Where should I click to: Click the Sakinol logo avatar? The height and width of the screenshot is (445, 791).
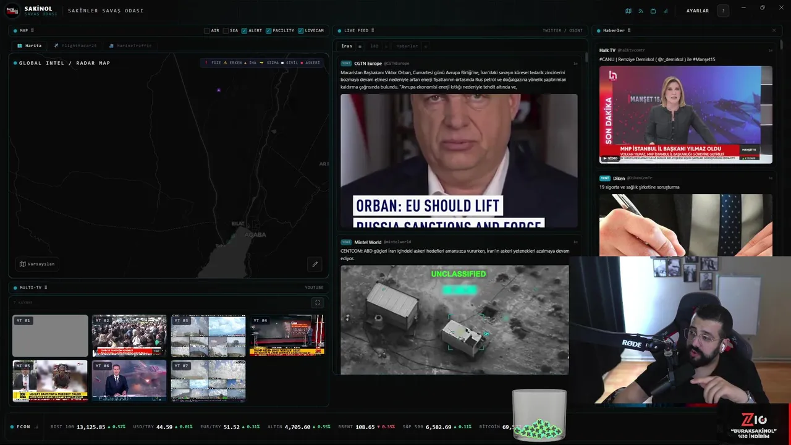pyautogui.click(x=12, y=11)
